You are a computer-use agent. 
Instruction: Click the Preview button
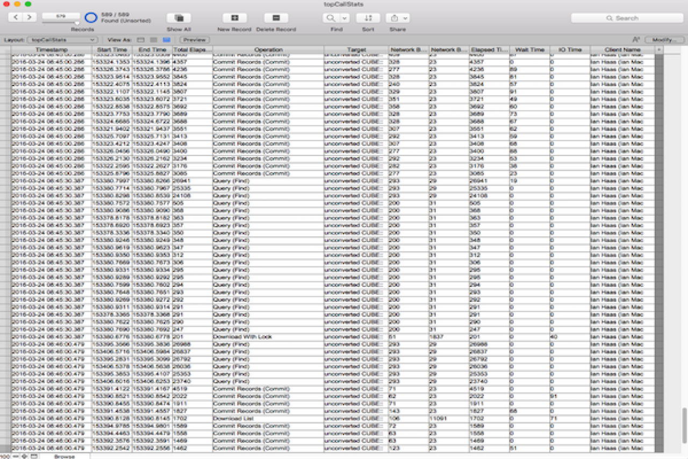(195, 40)
